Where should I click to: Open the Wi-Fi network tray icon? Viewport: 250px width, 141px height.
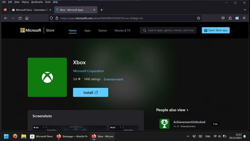pos(215,136)
